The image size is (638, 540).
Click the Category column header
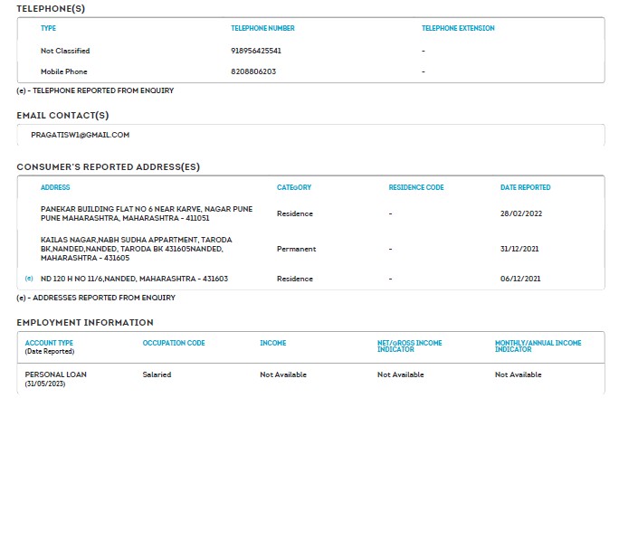294,187
